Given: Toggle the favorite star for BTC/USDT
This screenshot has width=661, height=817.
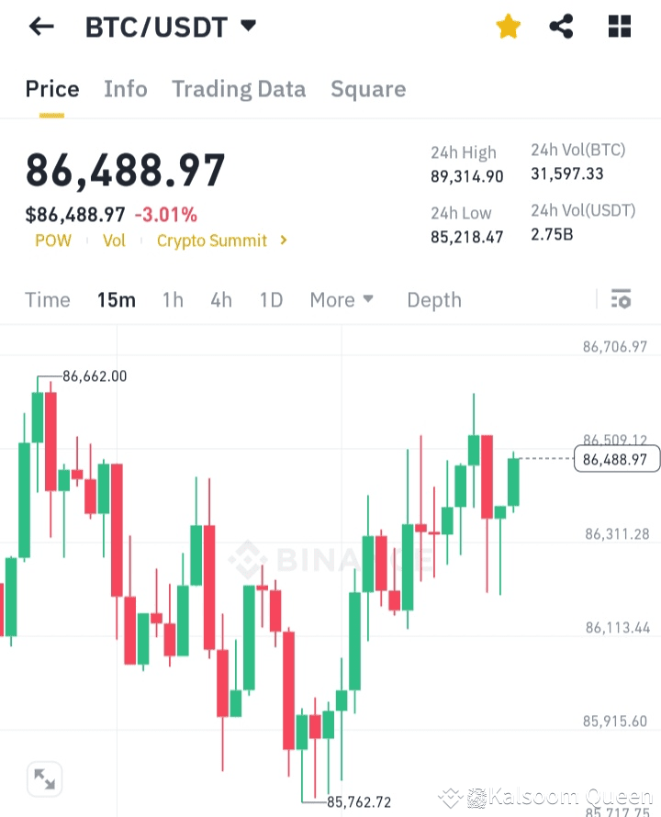Looking at the screenshot, I should [x=508, y=27].
